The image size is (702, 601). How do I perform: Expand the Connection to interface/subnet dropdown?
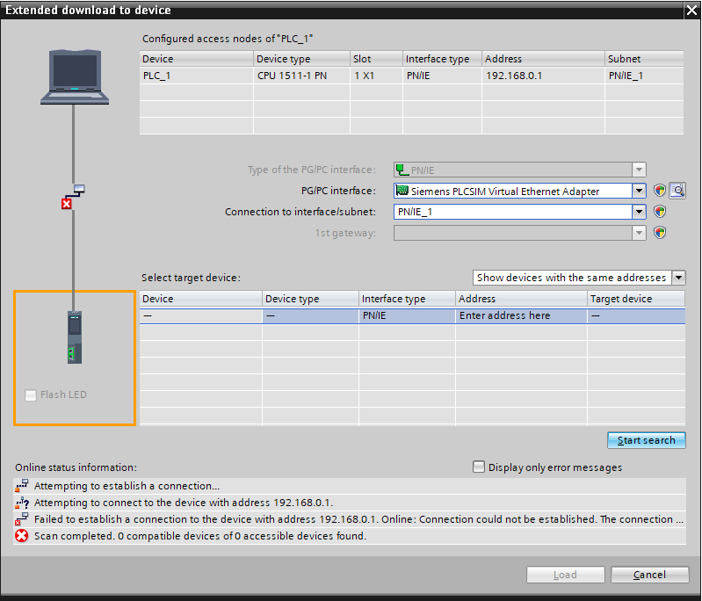pyautogui.click(x=639, y=212)
